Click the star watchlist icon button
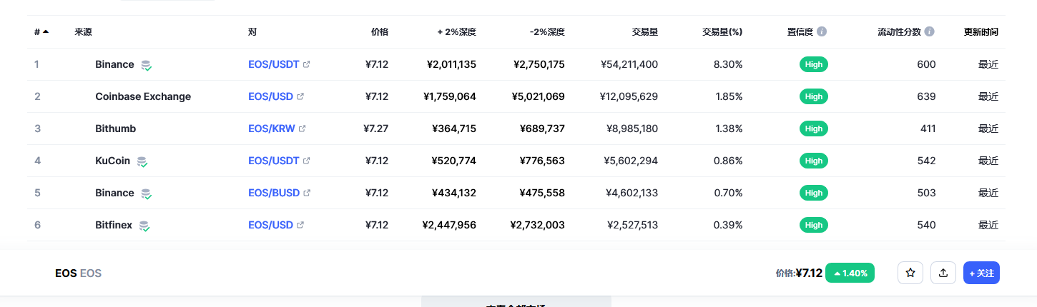 pyautogui.click(x=910, y=273)
